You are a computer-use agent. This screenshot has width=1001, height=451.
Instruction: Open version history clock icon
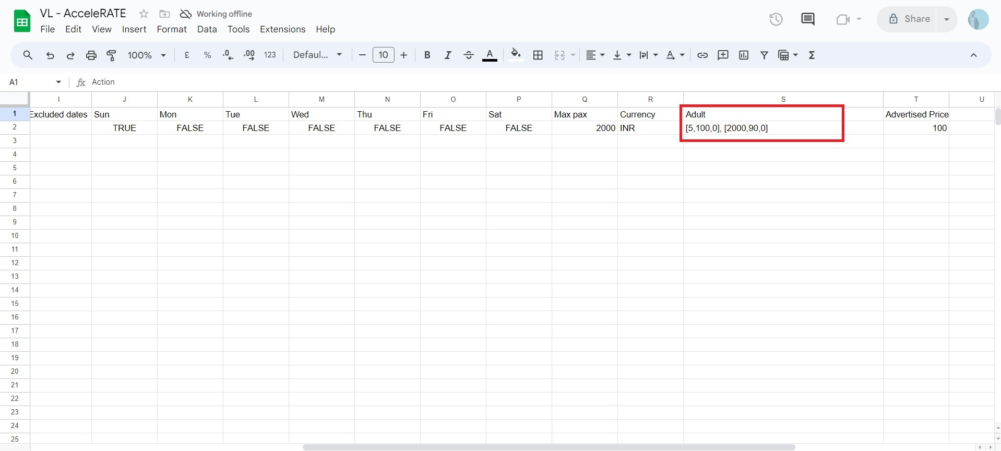click(x=776, y=19)
